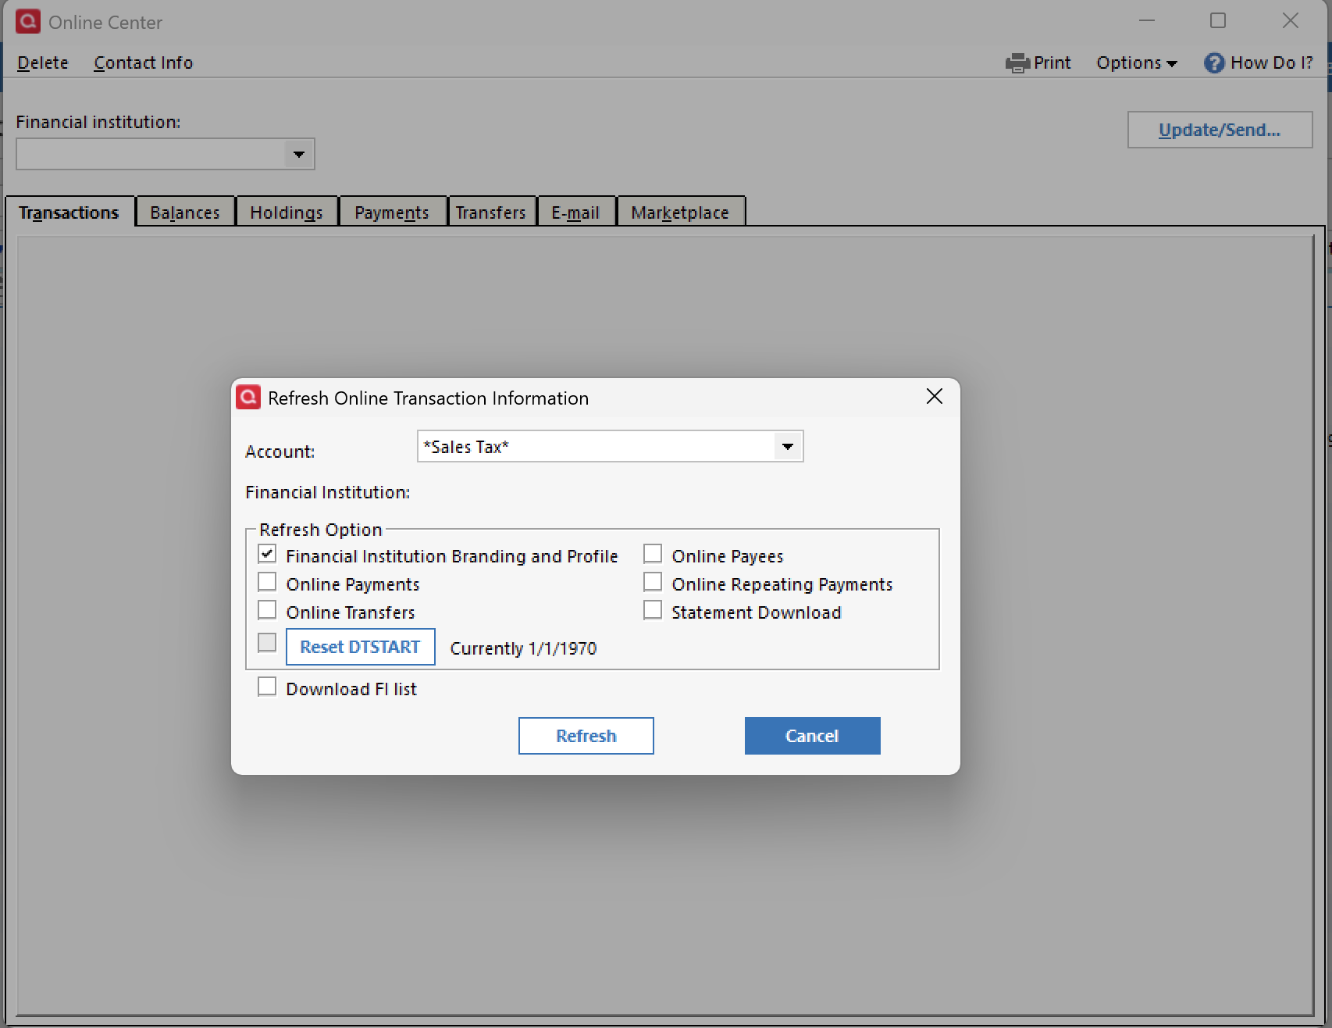
Task: Click the Print text label
Action: [x=1052, y=63]
